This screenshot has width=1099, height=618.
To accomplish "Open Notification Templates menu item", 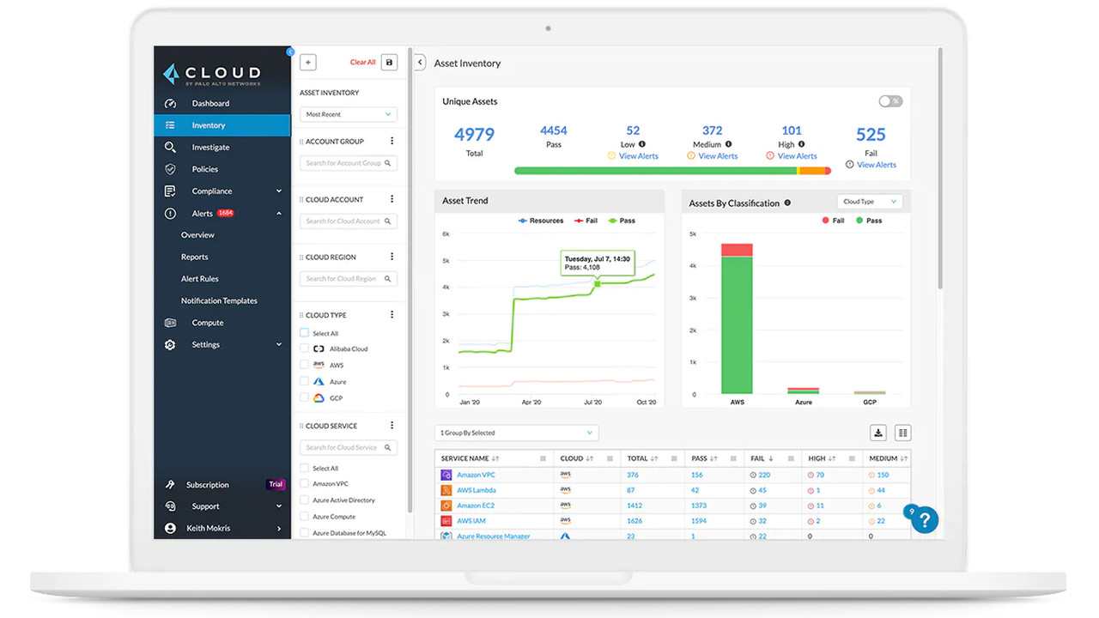I will (219, 300).
